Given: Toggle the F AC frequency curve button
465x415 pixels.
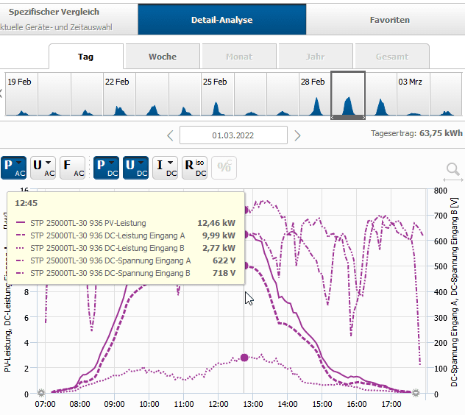Looking at the screenshot, I should [x=72, y=168].
